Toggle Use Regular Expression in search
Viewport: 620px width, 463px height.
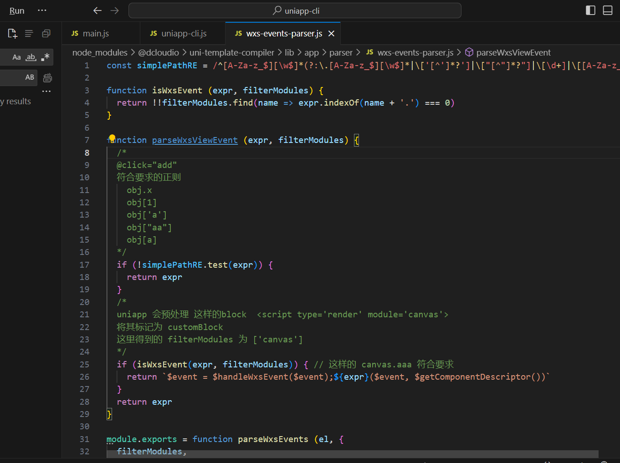[45, 57]
